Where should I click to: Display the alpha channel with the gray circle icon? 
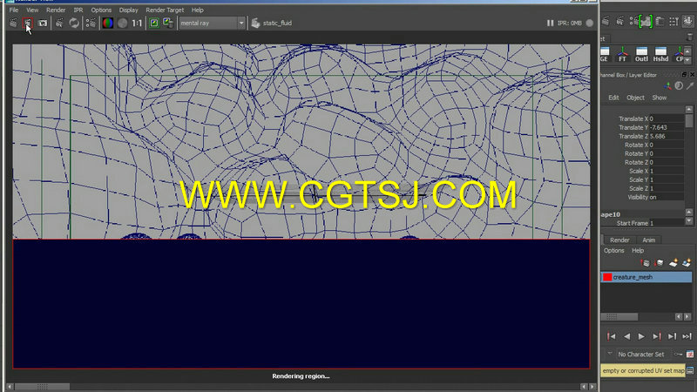[x=122, y=24]
